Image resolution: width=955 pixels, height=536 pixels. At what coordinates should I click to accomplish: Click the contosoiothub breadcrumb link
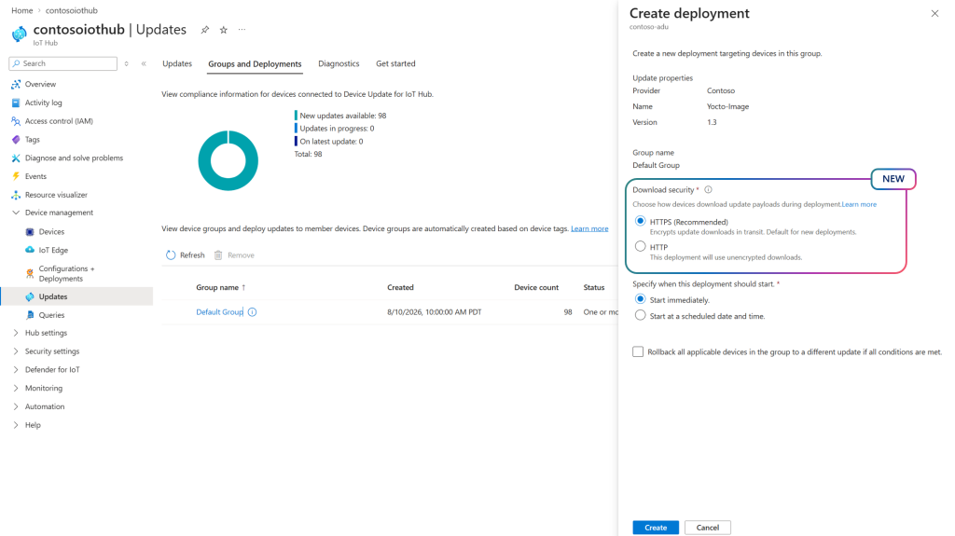[71, 10]
